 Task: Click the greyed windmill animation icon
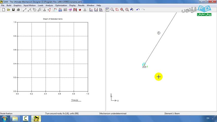pyautogui.click(x=85, y=10)
